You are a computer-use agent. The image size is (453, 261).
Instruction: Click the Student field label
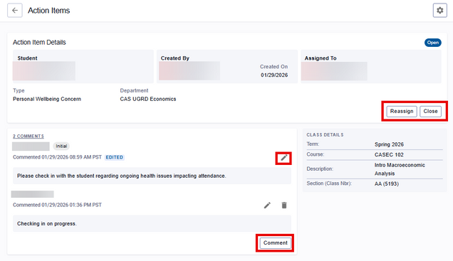coord(27,58)
